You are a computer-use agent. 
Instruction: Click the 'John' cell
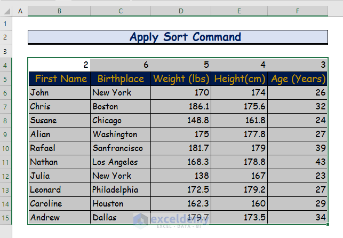59,93
